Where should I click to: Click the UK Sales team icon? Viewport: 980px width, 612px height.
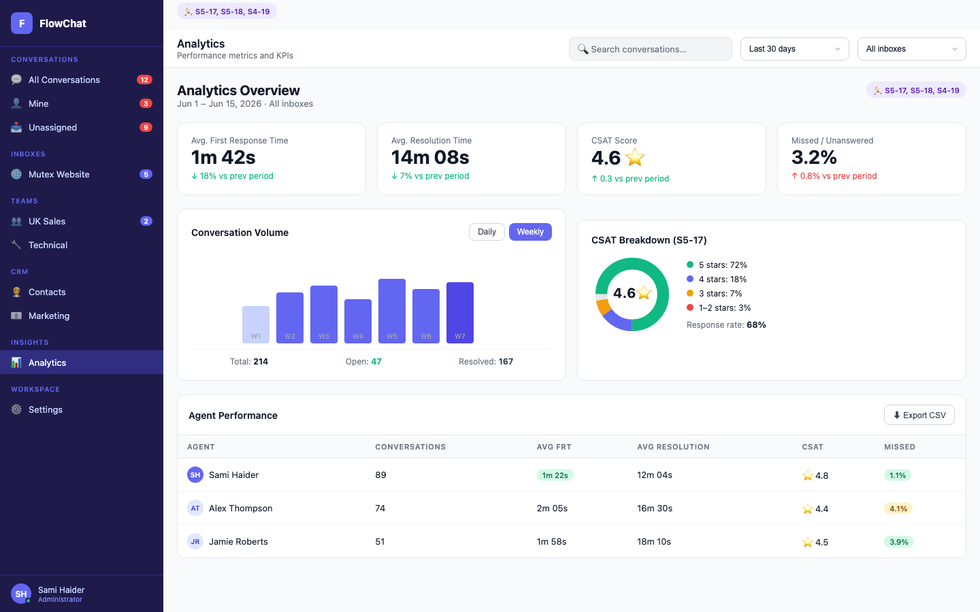click(x=16, y=221)
